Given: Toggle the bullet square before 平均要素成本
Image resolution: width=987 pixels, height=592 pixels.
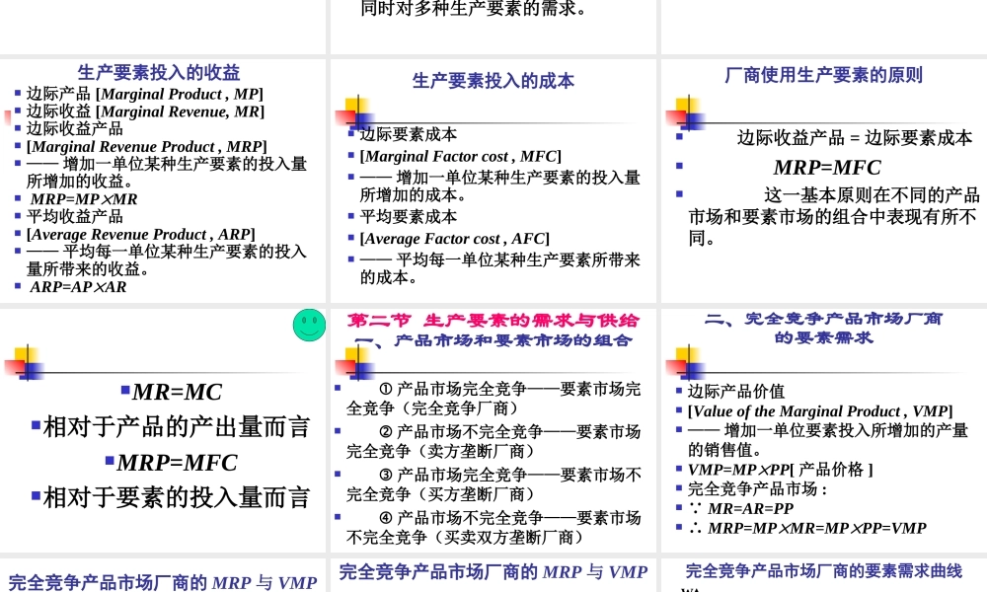Looking at the screenshot, I should 351,216.
